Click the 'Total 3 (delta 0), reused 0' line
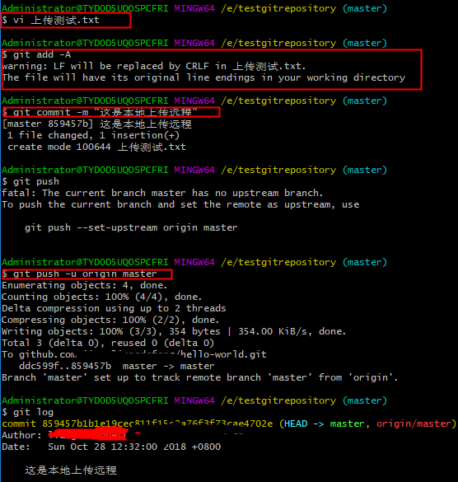 [x=108, y=343]
